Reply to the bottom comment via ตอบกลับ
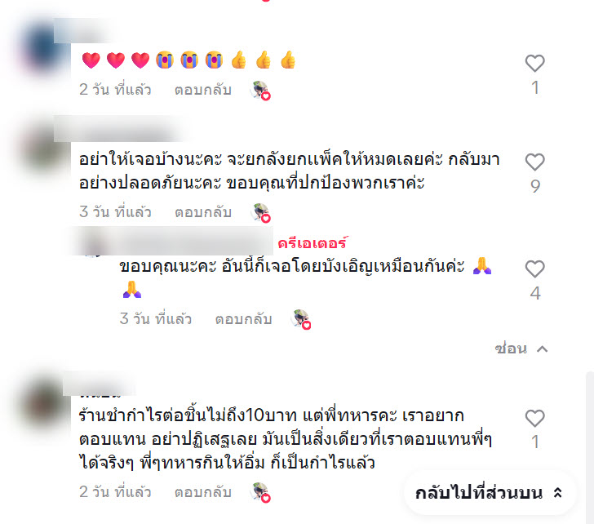Viewport: 594px width, 524px height. 202,492
